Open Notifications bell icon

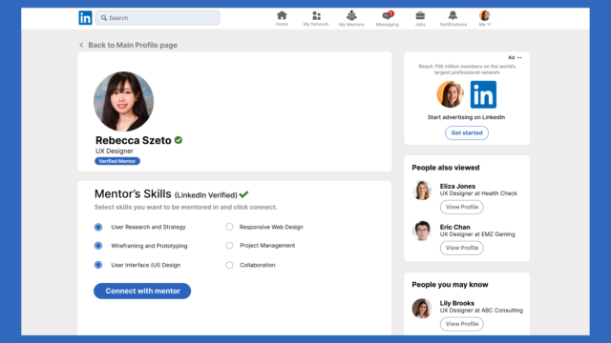(453, 15)
